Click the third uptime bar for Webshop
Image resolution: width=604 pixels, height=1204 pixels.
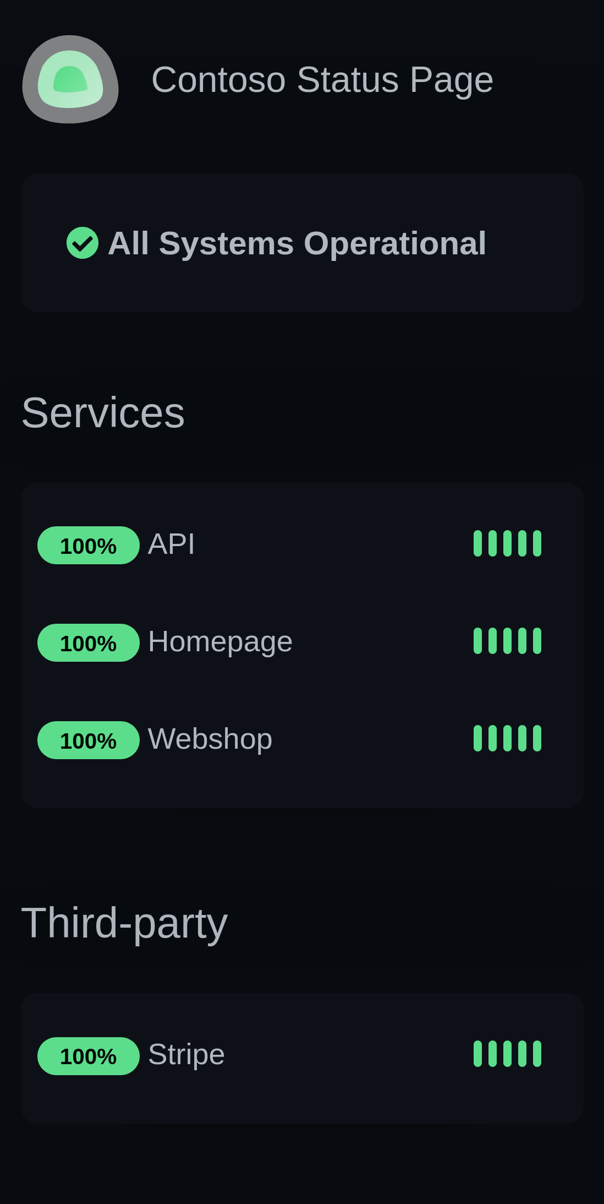(x=508, y=738)
